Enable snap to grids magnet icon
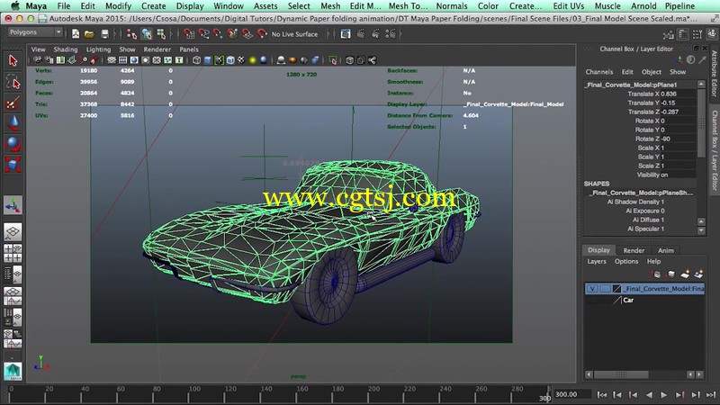The height and width of the screenshot is (405, 720). (189, 34)
